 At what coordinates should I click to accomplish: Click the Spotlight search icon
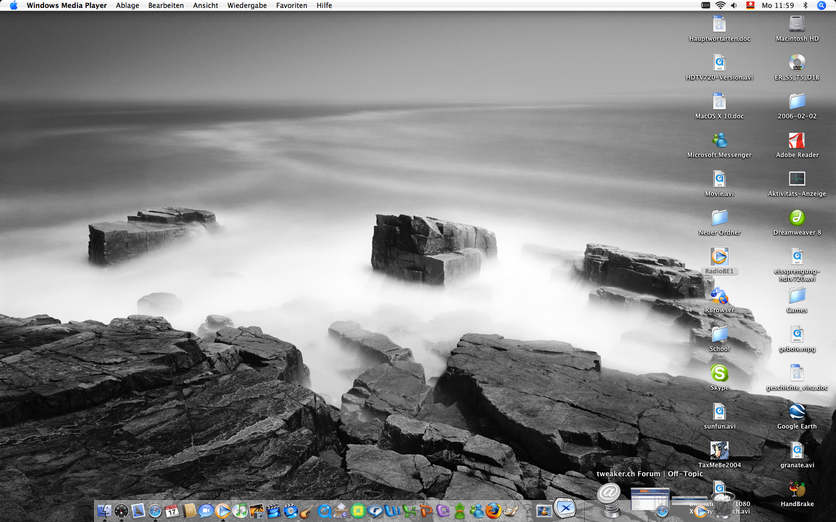coord(821,5)
